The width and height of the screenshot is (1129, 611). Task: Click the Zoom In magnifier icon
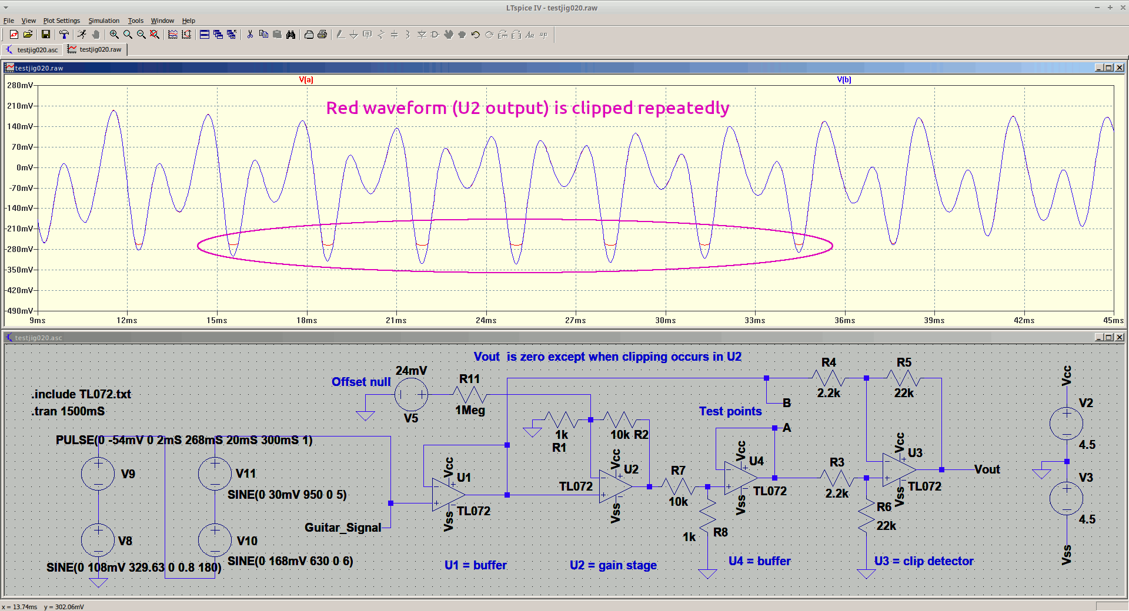(x=114, y=35)
